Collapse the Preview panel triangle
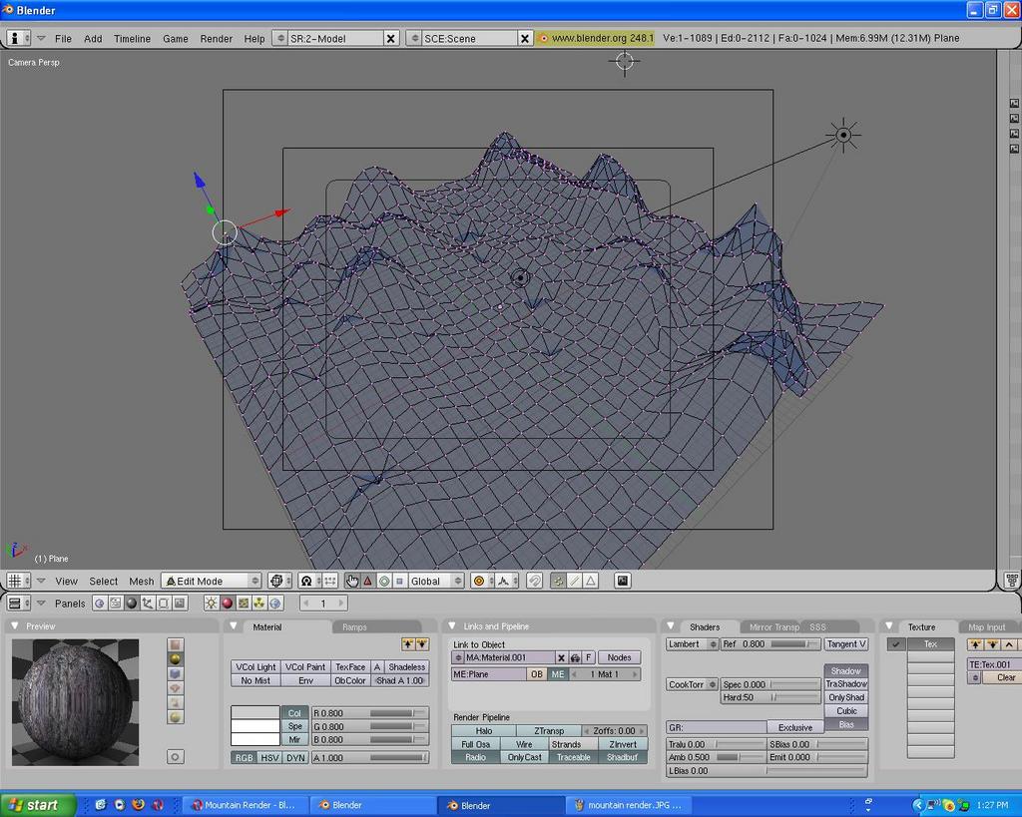This screenshot has height=817, width=1022. point(14,626)
